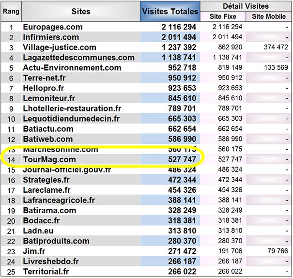
Task: Click the Strategies.fr site name
Action: 46,180
